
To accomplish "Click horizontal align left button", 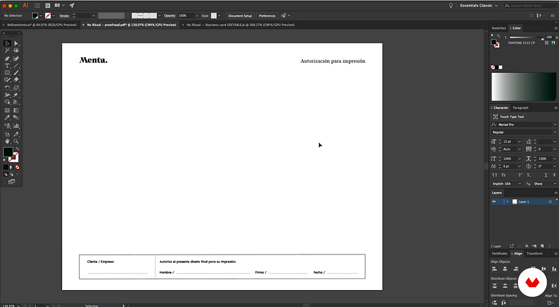I will tap(494, 269).
